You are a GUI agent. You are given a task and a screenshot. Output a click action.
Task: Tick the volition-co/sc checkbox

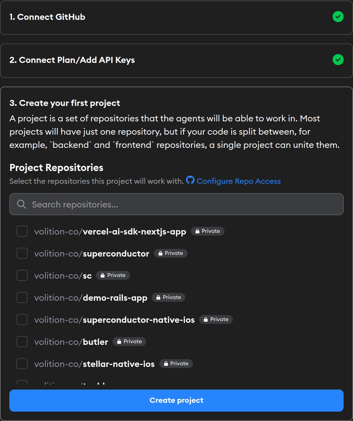pos(22,275)
